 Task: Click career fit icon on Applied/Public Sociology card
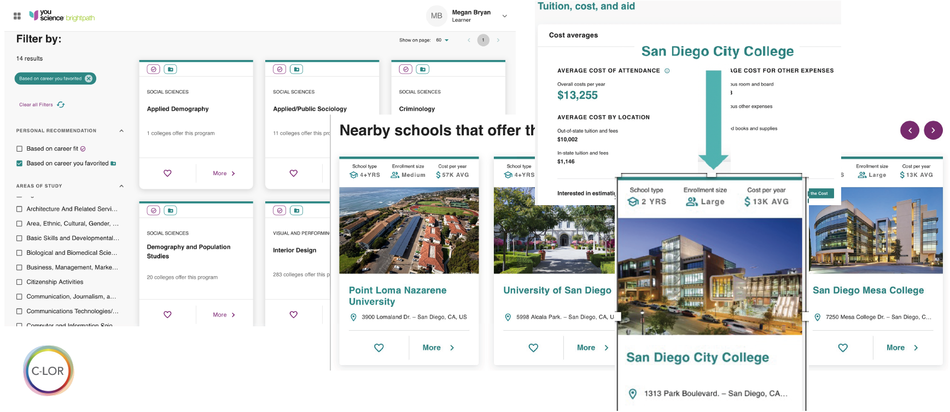pos(279,69)
